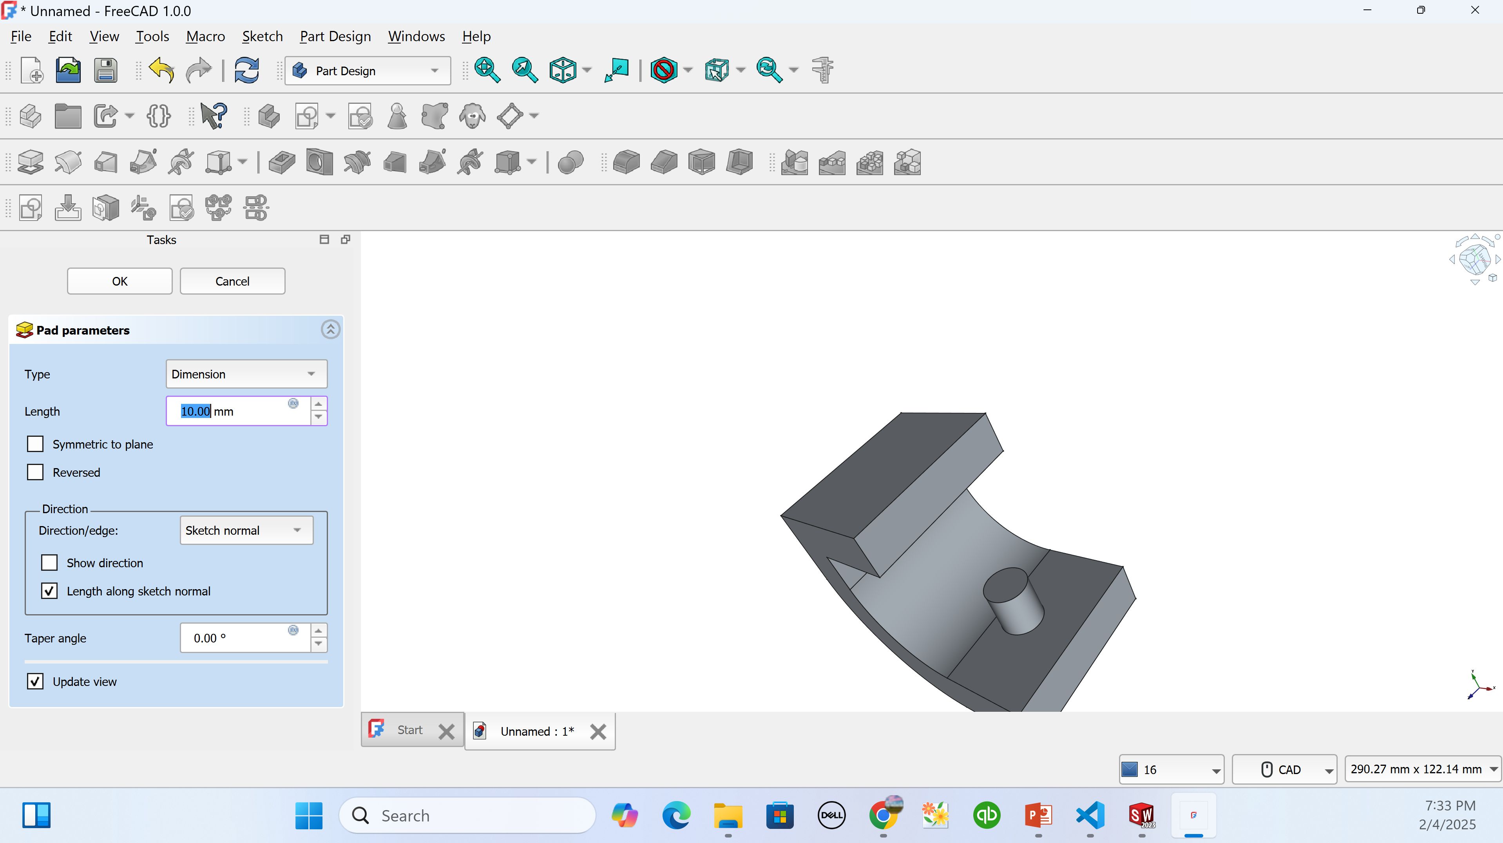Apply the Fillet tool icon

click(x=627, y=162)
